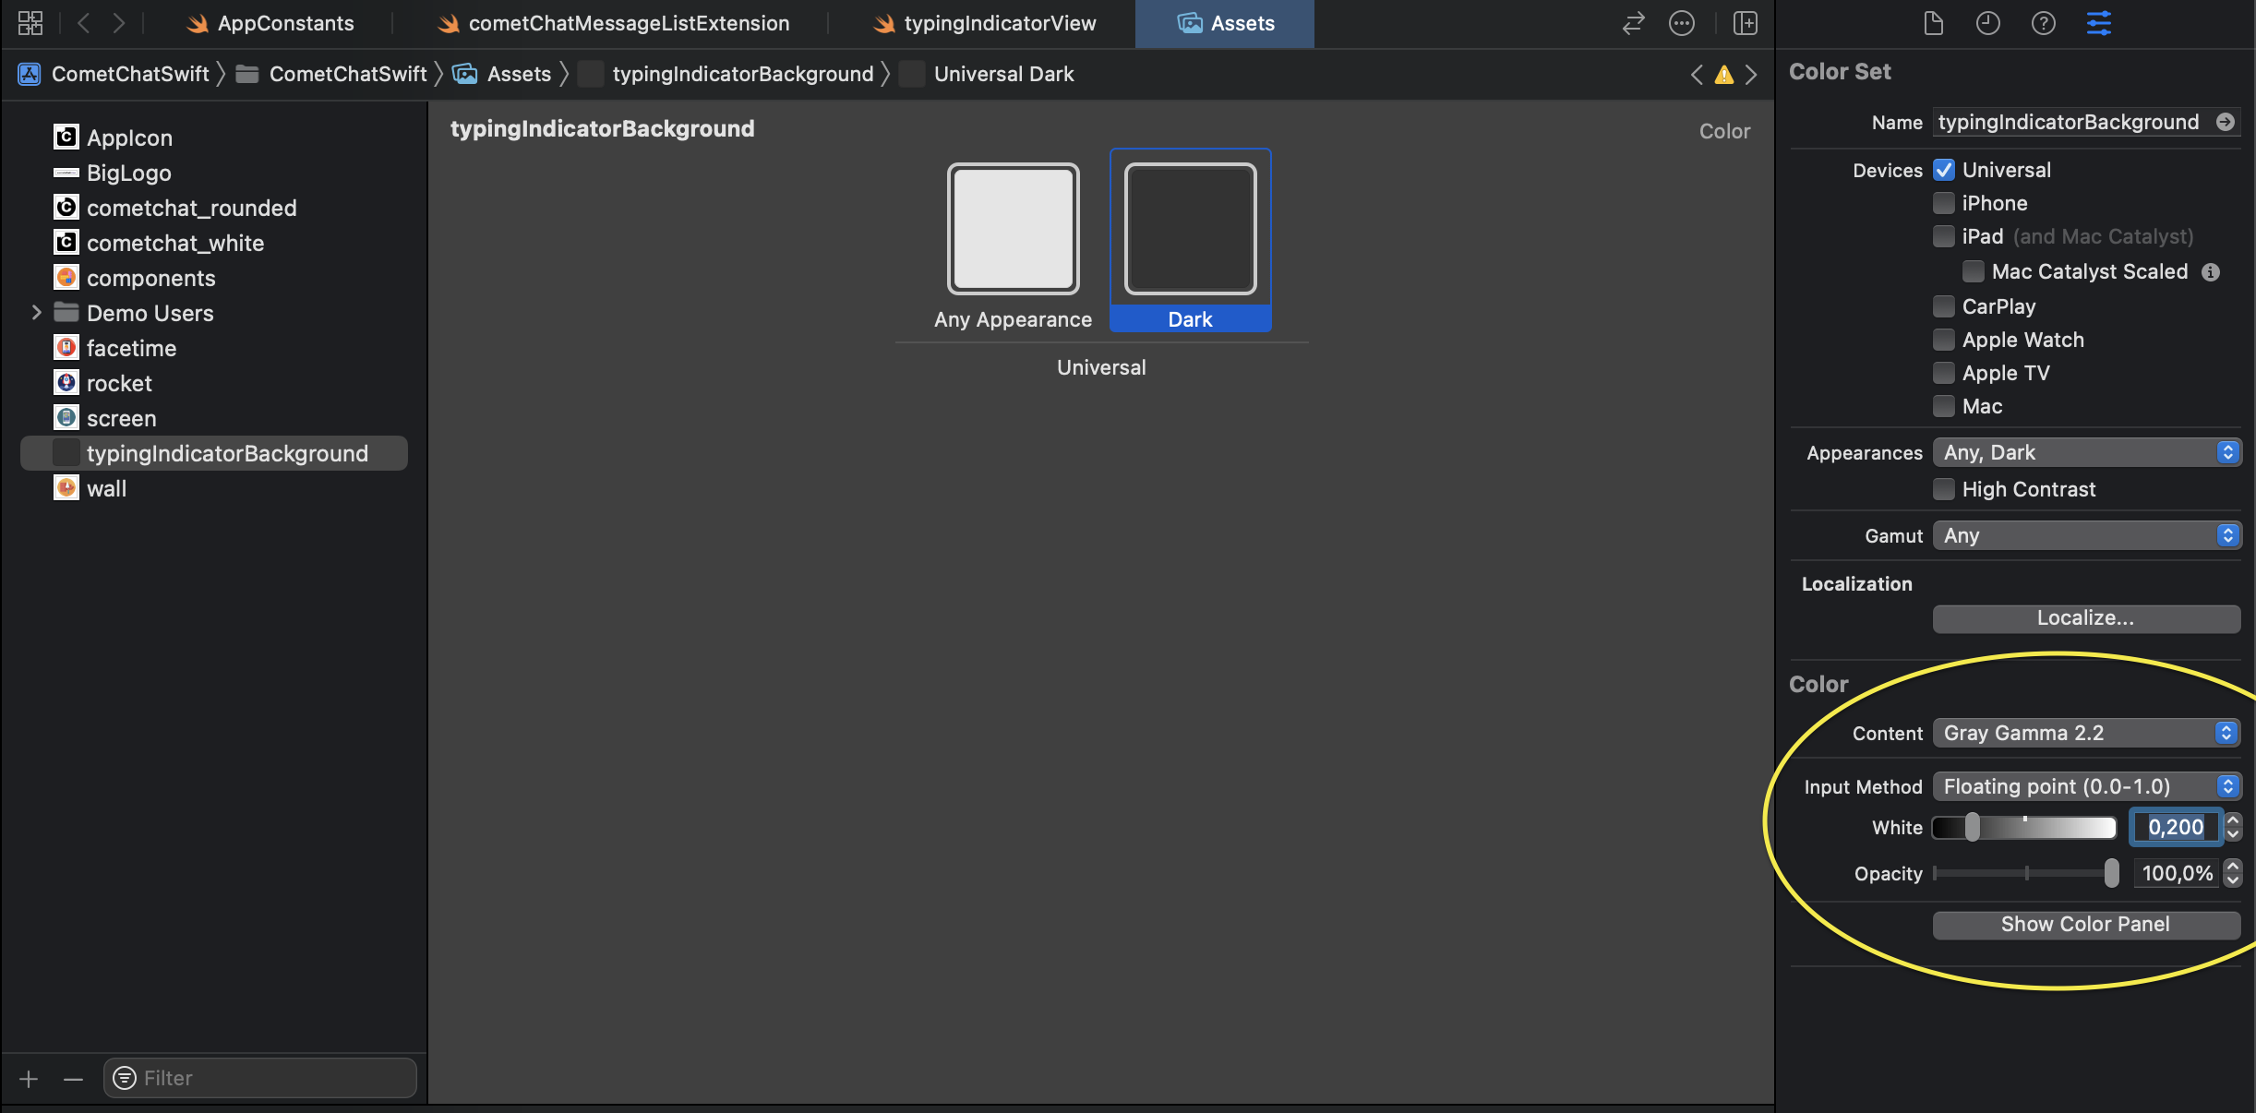Toggle the High Contrast checkbox

coord(1944,489)
